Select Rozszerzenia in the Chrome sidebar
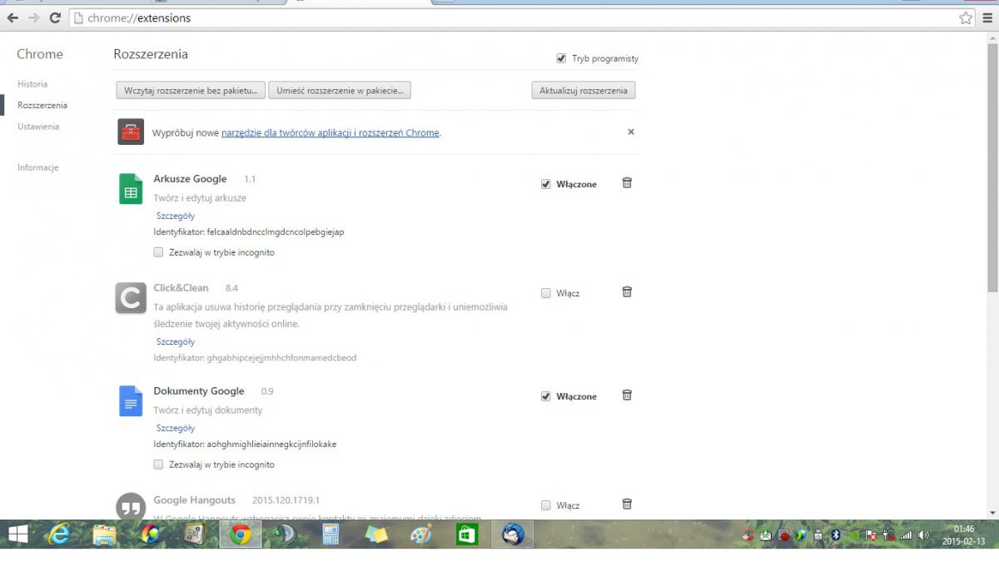Screen dimensions: 999x562 click(42, 106)
